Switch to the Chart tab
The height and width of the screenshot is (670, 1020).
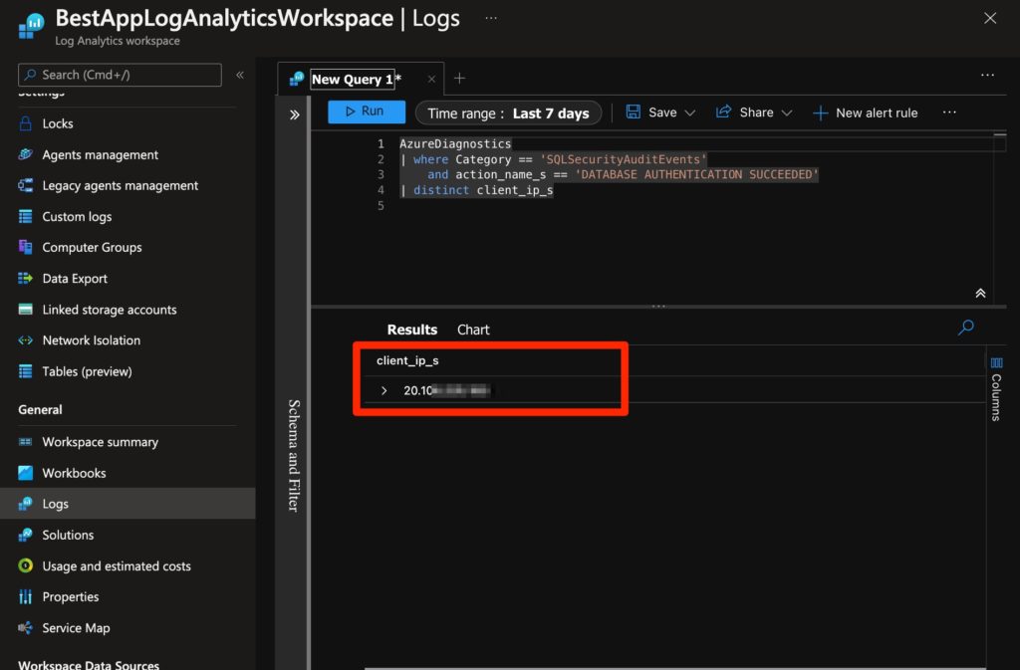[x=473, y=330]
